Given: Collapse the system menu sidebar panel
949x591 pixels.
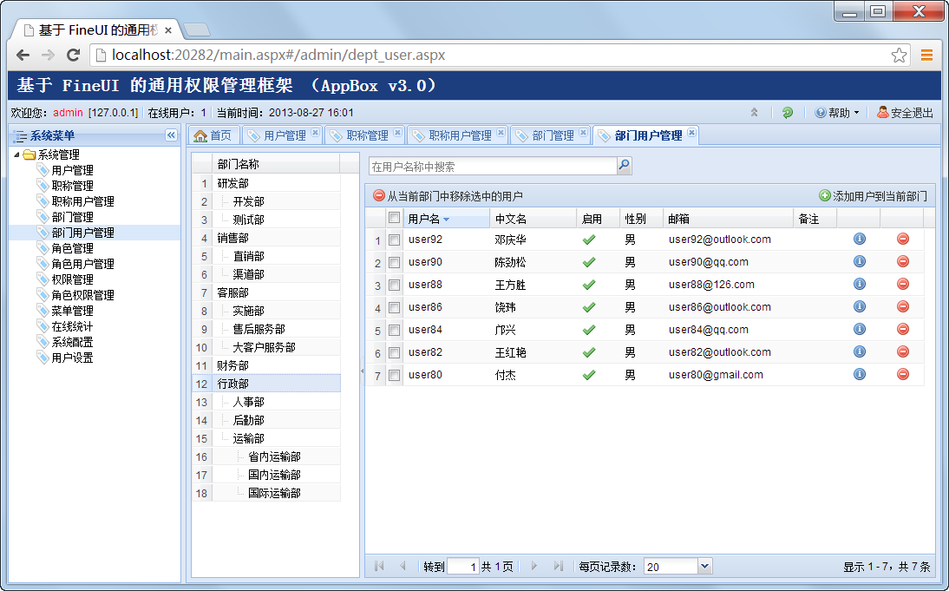Looking at the screenshot, I should (171, 135).
